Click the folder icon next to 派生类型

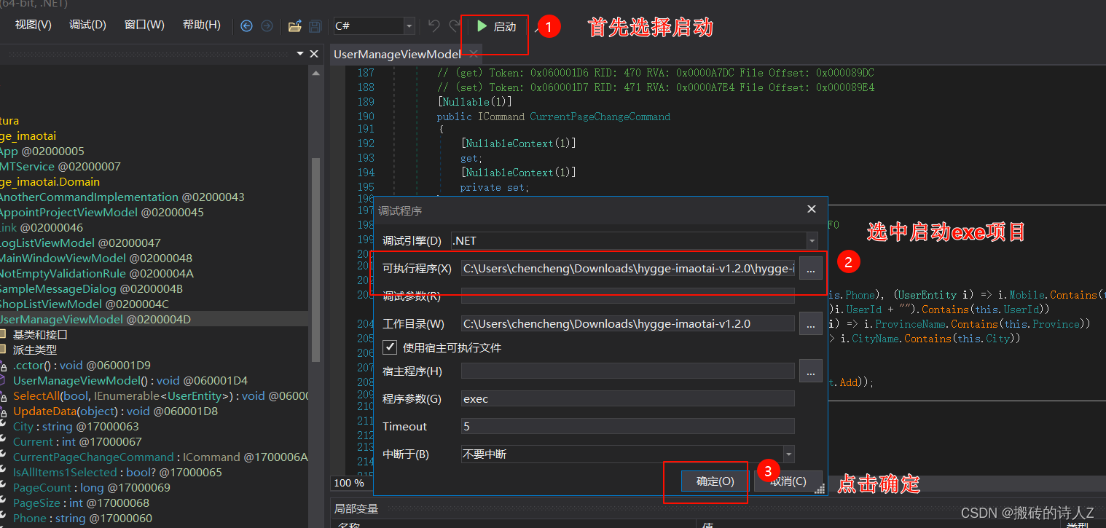[3, 350]
